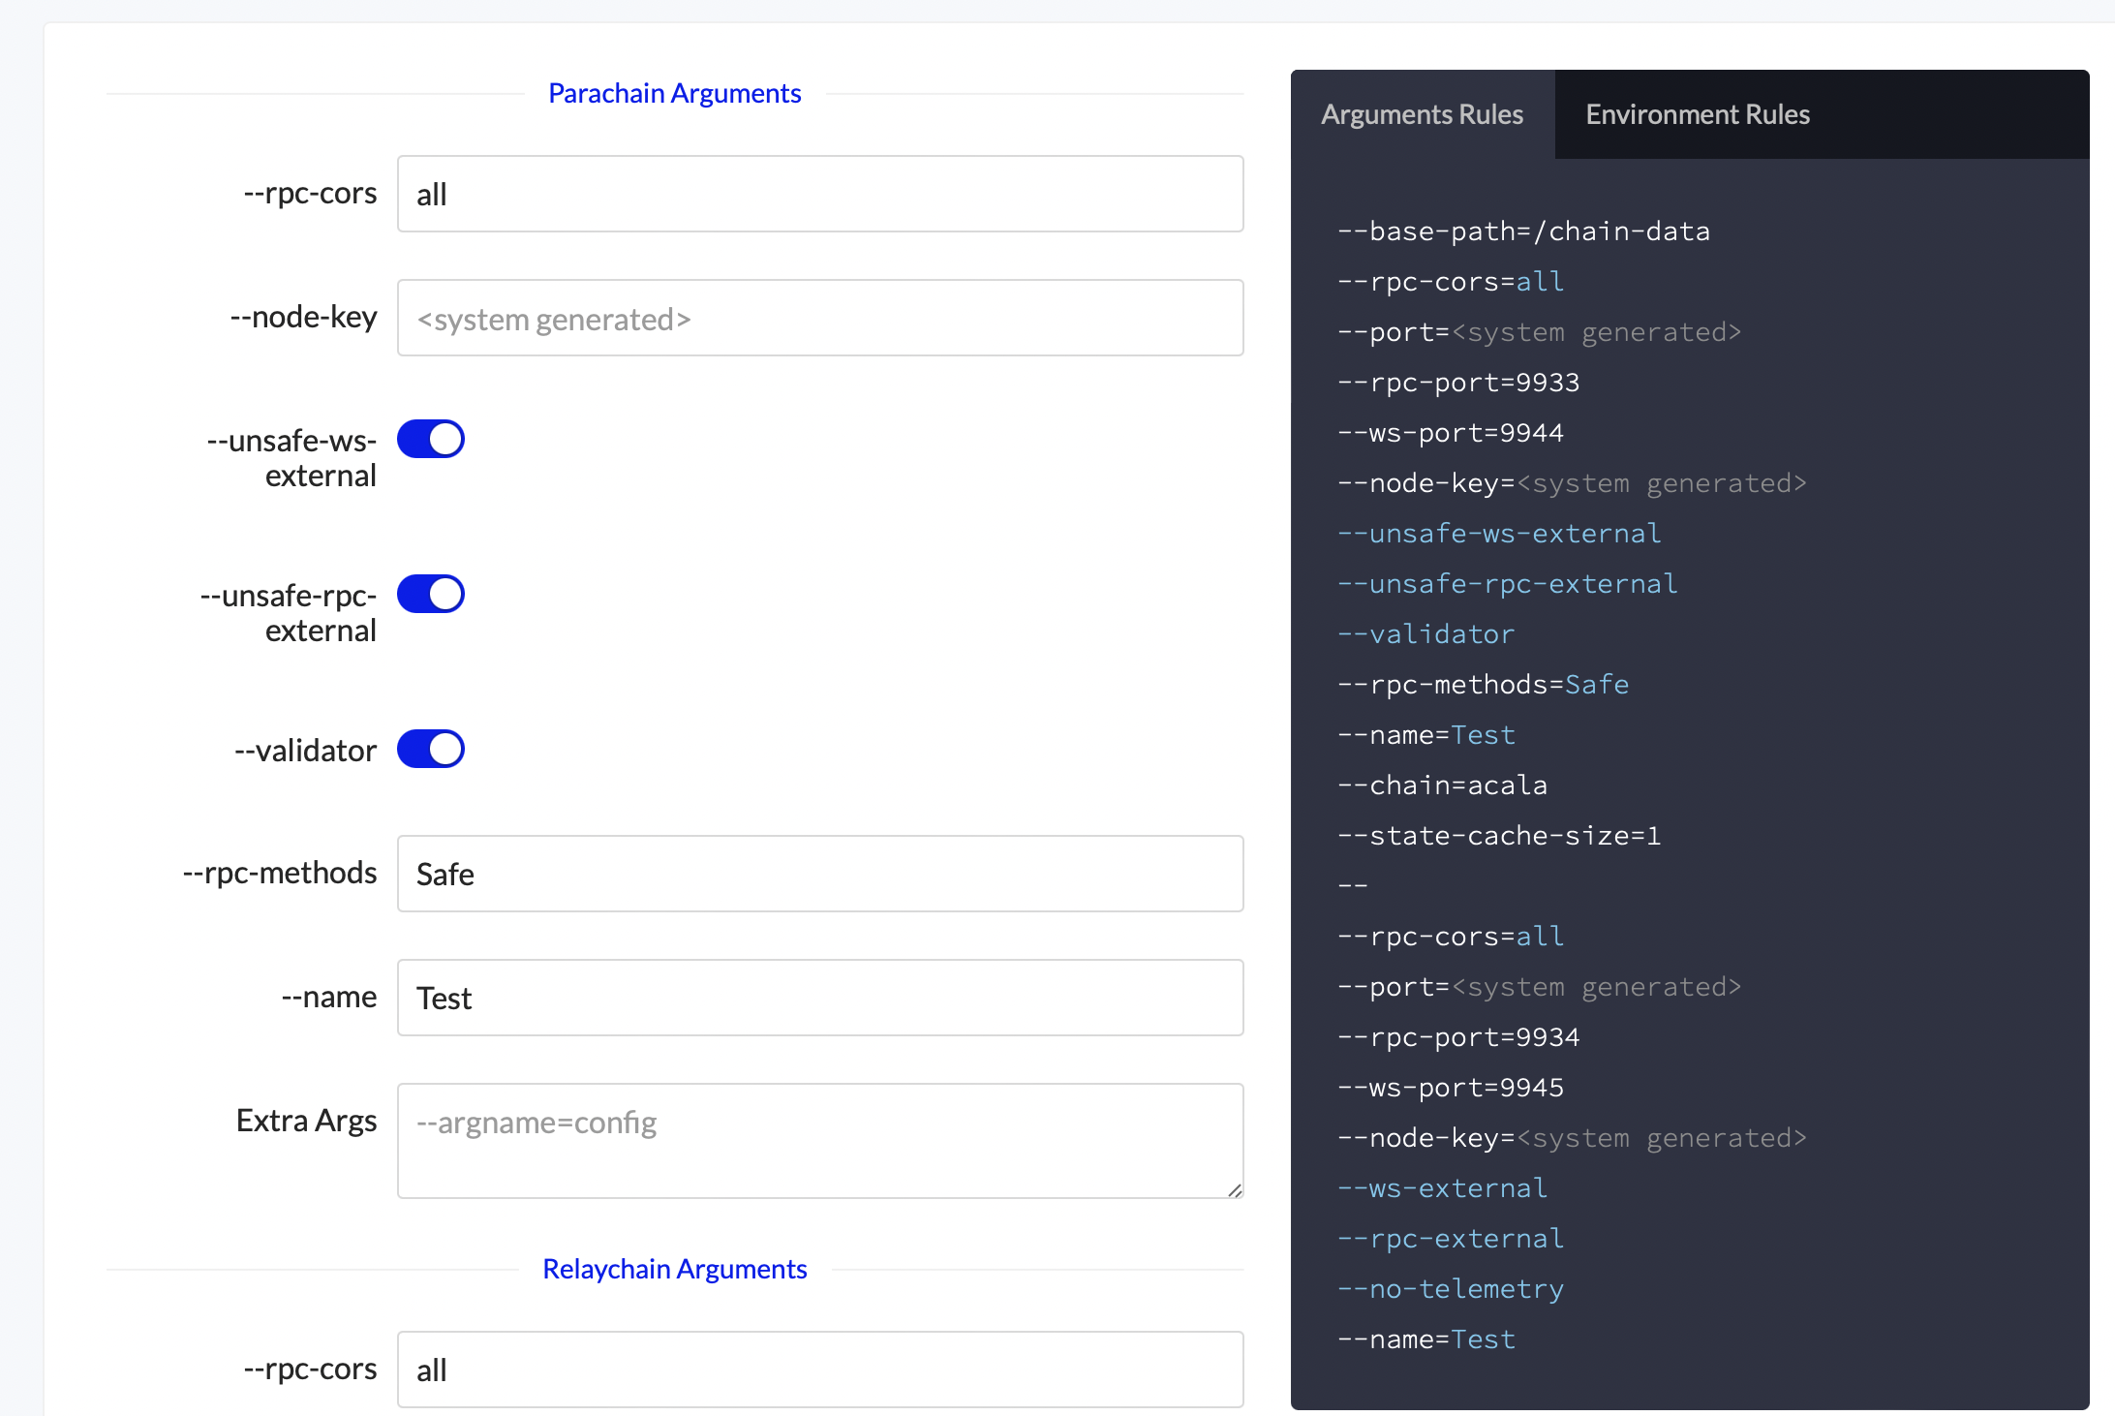Click the --rpc-port=9934 rule line

(x=1457, y=1037)
